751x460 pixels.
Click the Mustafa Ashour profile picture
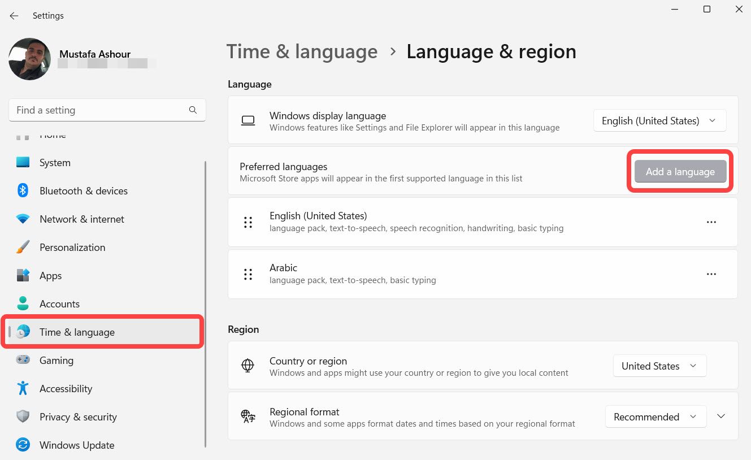click(30, 59)
